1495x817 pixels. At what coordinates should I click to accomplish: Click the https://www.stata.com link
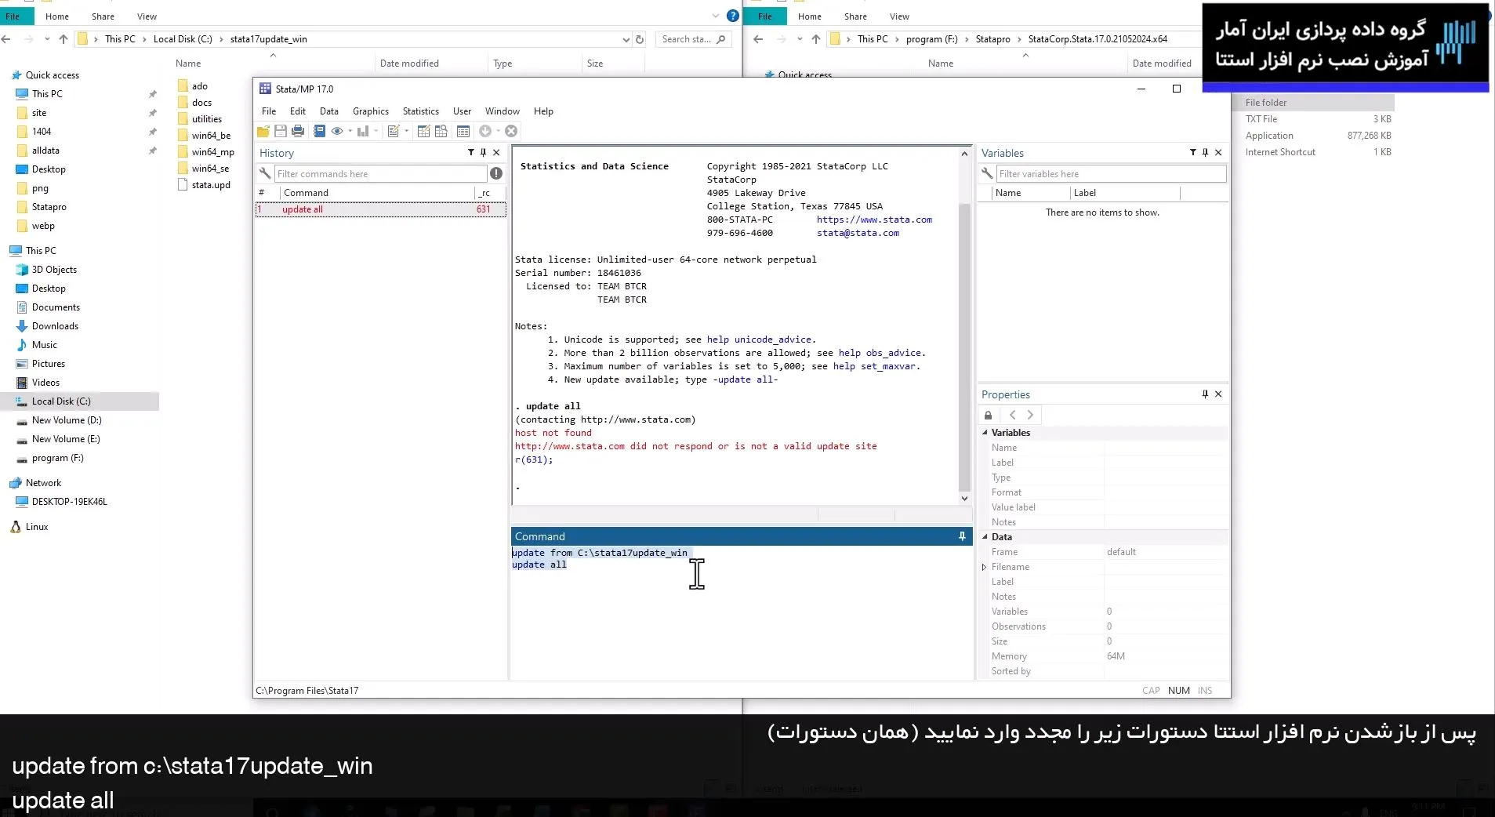[874, 220]
